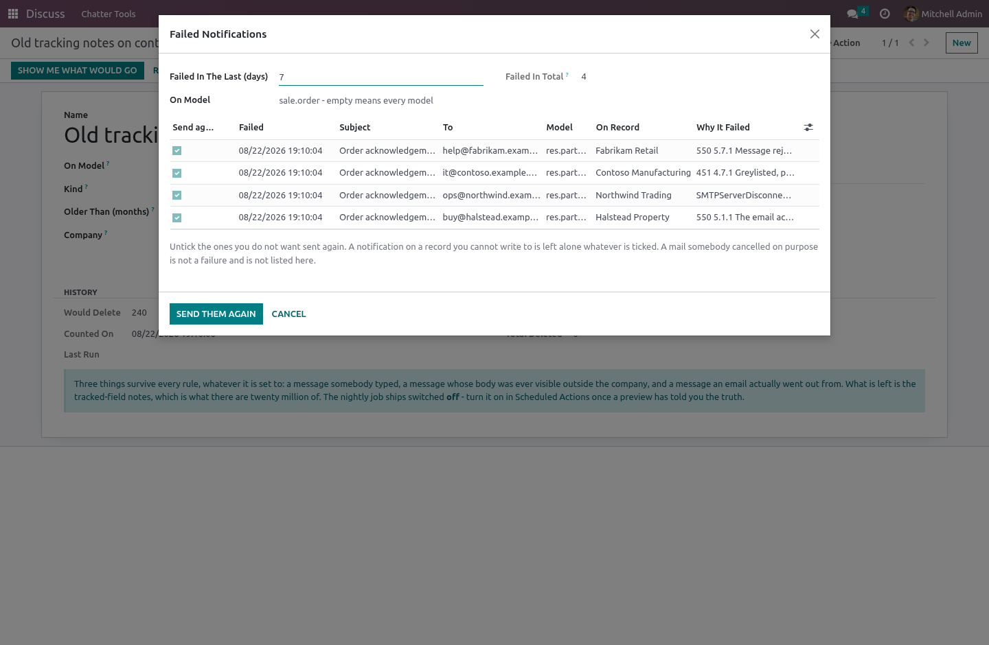Open the activities clock icon

click(885, 14)
